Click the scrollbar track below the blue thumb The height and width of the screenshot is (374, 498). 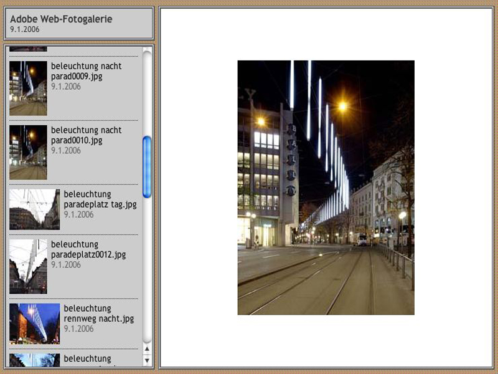coord(147,271)
